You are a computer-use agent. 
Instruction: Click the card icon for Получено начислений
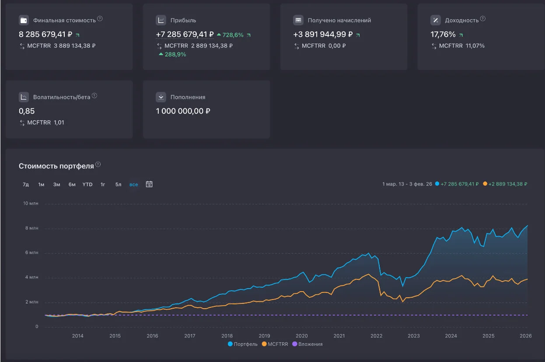tap(298, 20)
